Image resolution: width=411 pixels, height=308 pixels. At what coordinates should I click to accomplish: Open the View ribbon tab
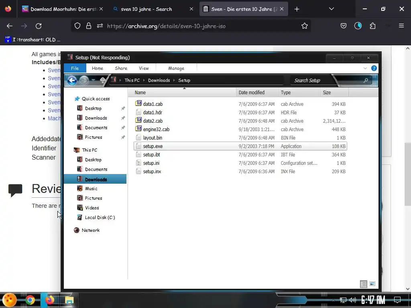point(144,68)
